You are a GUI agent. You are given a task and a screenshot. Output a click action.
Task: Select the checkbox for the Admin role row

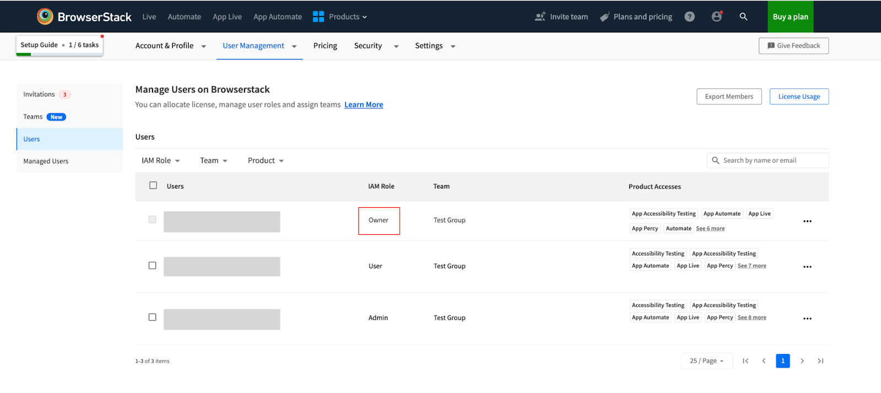click(x=153, y=317)
